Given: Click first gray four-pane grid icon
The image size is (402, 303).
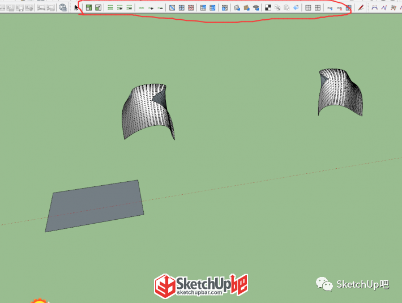Looking at the screenshot, I should tap(308, 8).
